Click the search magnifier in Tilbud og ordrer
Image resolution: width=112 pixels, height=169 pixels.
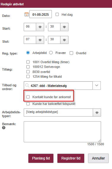coord(27,85)
